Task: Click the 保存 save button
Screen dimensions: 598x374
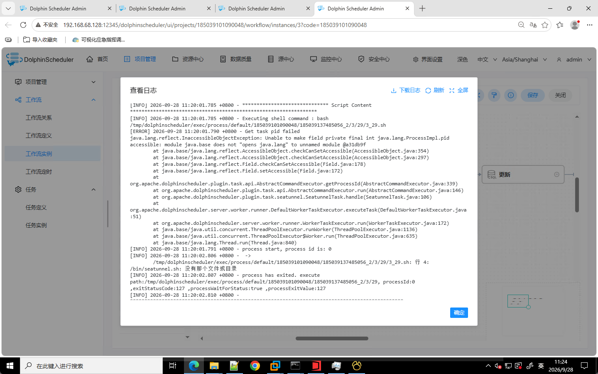Action: pyautogui.click(x=533, y=95)
